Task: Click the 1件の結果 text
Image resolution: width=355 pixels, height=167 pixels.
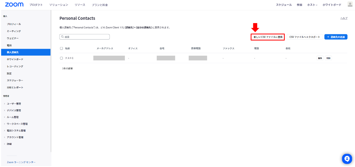Action: click(x=68, y=68)
